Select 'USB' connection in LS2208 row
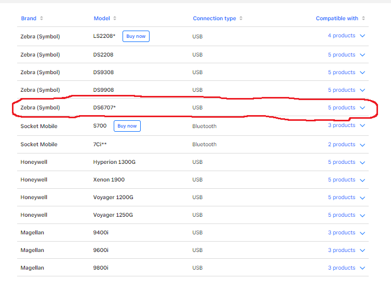Viewport: 391px width, 294px height. click(x=197, y=37)
